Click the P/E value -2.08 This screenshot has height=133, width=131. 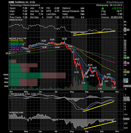point(56,8)
